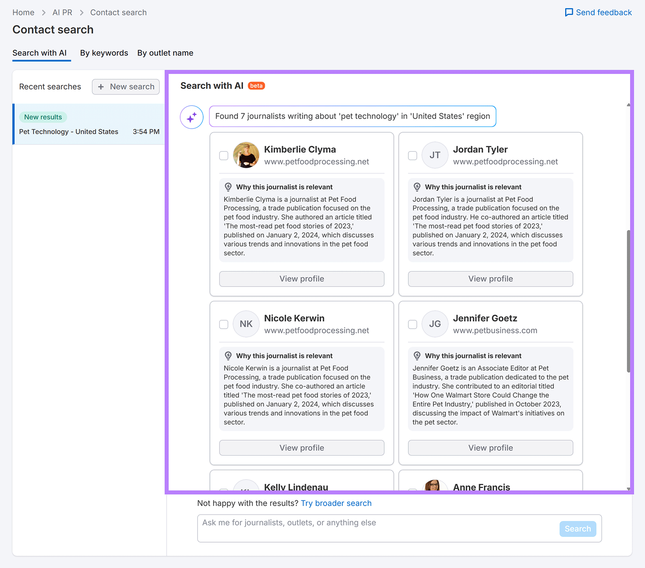Screen dimensions: 645x568
Task: Open the By outlet name tab
Action: point(165,53)
